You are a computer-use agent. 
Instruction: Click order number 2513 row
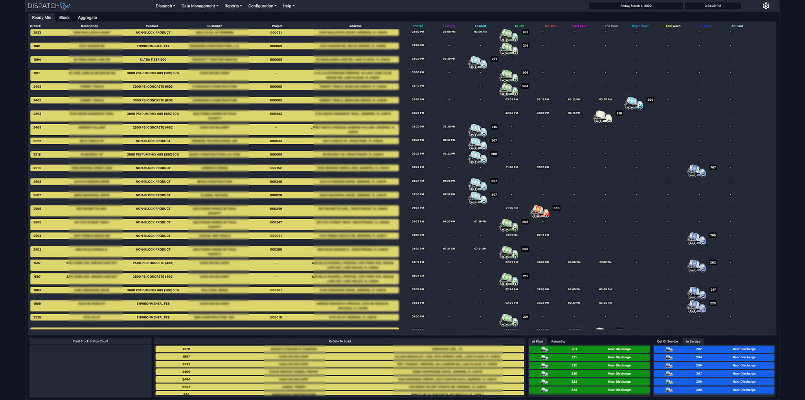tap(215, 168)
